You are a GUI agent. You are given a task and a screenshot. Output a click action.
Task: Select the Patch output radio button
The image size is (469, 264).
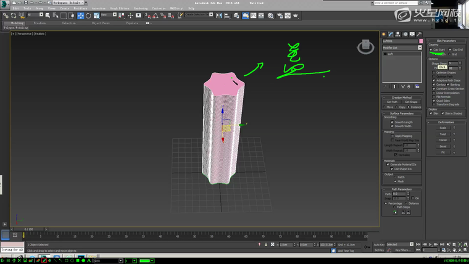(396, 177)
